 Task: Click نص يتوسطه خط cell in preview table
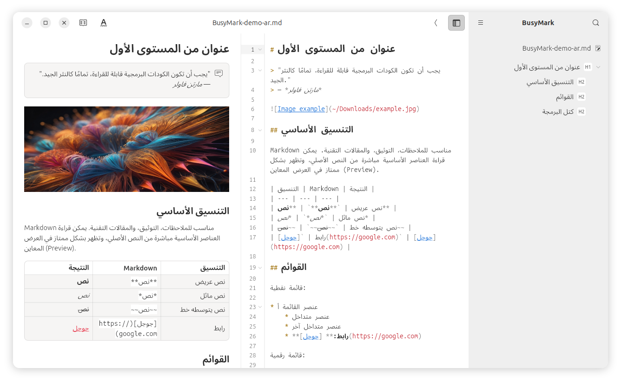click(x=204, y=310)
